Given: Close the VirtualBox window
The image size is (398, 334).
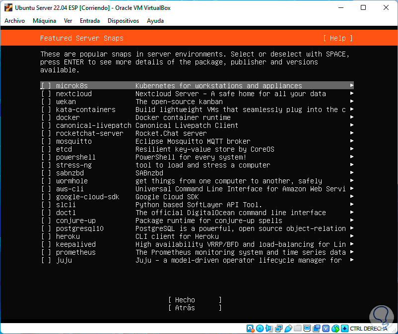Looking at the screenshot, I should point(386,7).
